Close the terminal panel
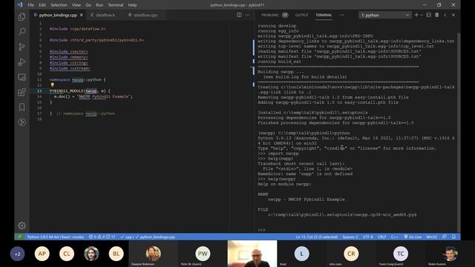Viewport: 475px width, 267px height. pos(453,15)
